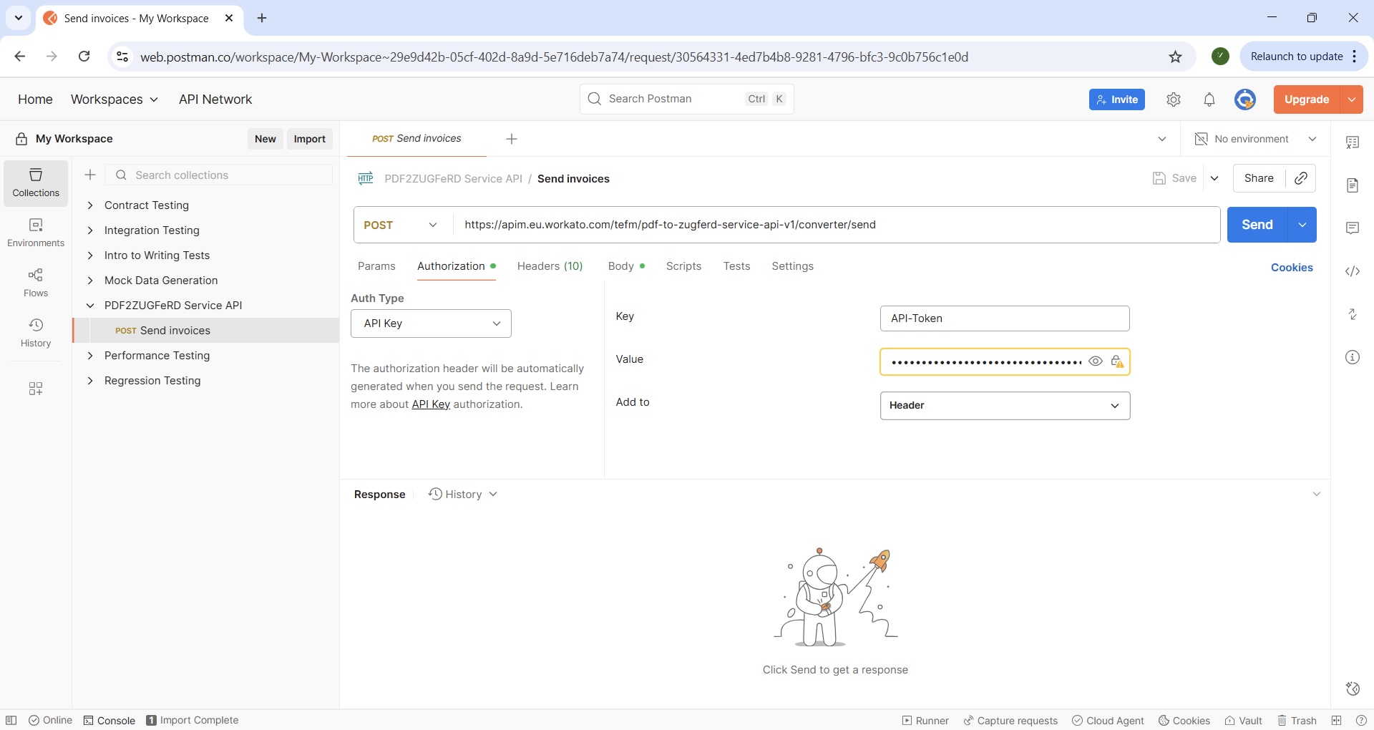Click the Send button
The height and width of the screenshot is (730, 1374).
point(1257,224)
